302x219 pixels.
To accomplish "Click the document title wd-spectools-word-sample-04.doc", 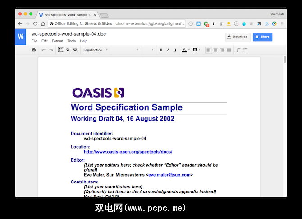I will (x=69, y=34).
